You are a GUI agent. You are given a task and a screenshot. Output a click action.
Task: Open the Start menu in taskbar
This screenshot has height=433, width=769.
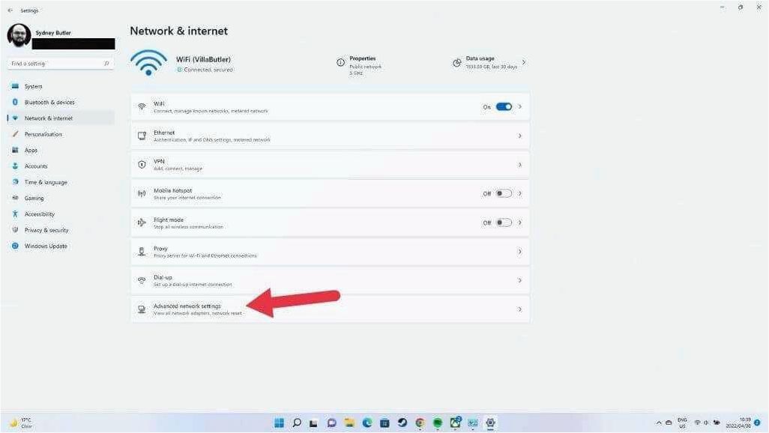(279, 423)
